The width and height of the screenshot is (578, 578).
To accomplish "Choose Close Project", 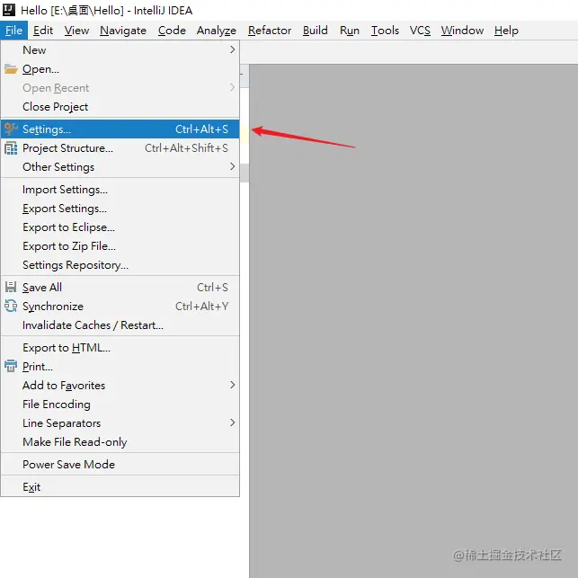I will pos(120,107).
